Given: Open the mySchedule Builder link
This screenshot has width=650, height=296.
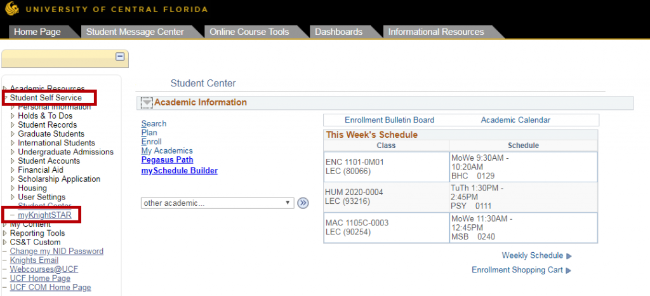Looking at the screenshot, I should (x=180, y=170).
